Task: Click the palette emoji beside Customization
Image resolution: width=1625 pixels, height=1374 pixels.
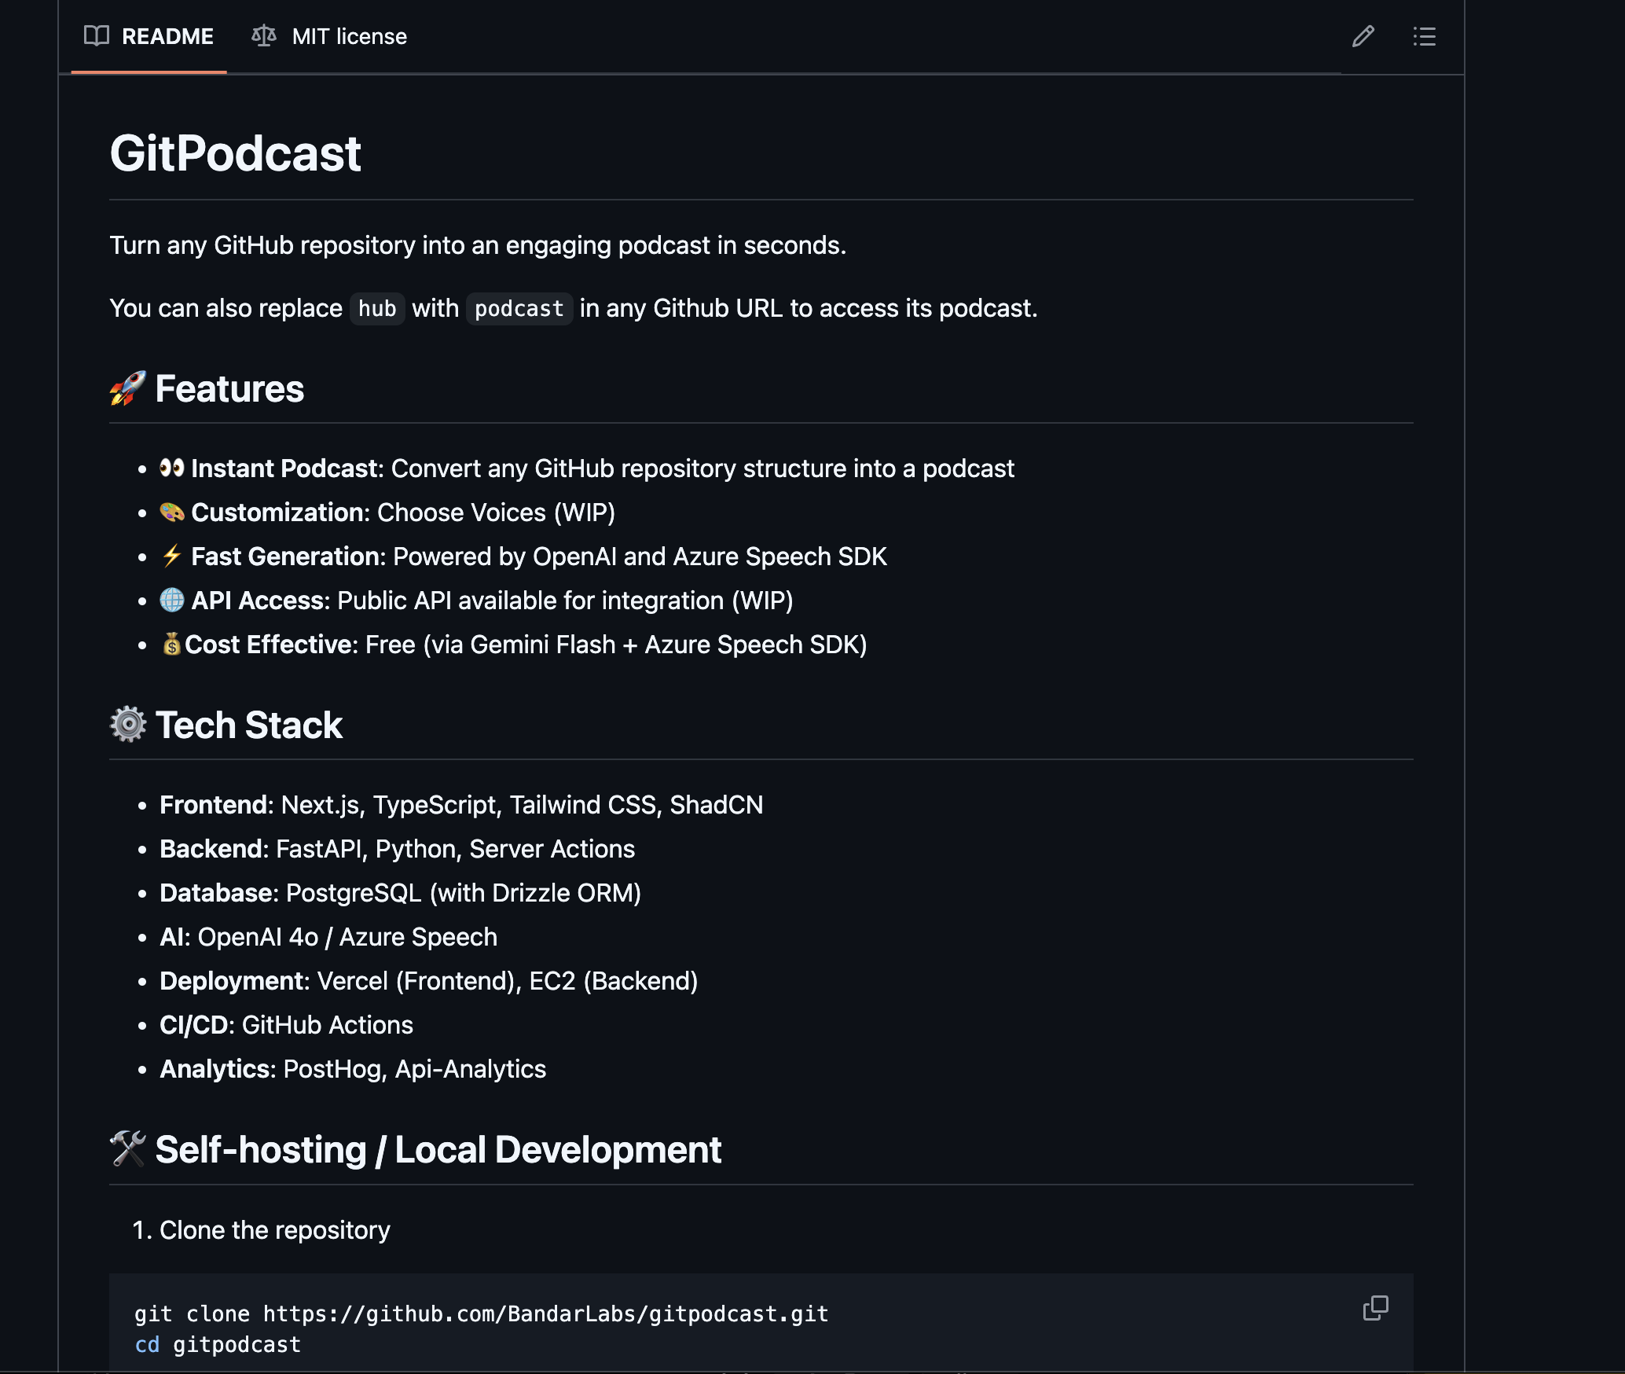Action: click(172, 512)
